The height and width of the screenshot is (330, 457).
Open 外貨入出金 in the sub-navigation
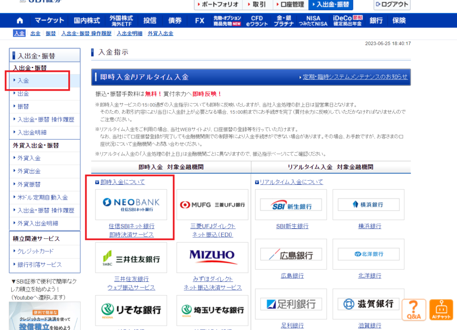click(160, 33)
